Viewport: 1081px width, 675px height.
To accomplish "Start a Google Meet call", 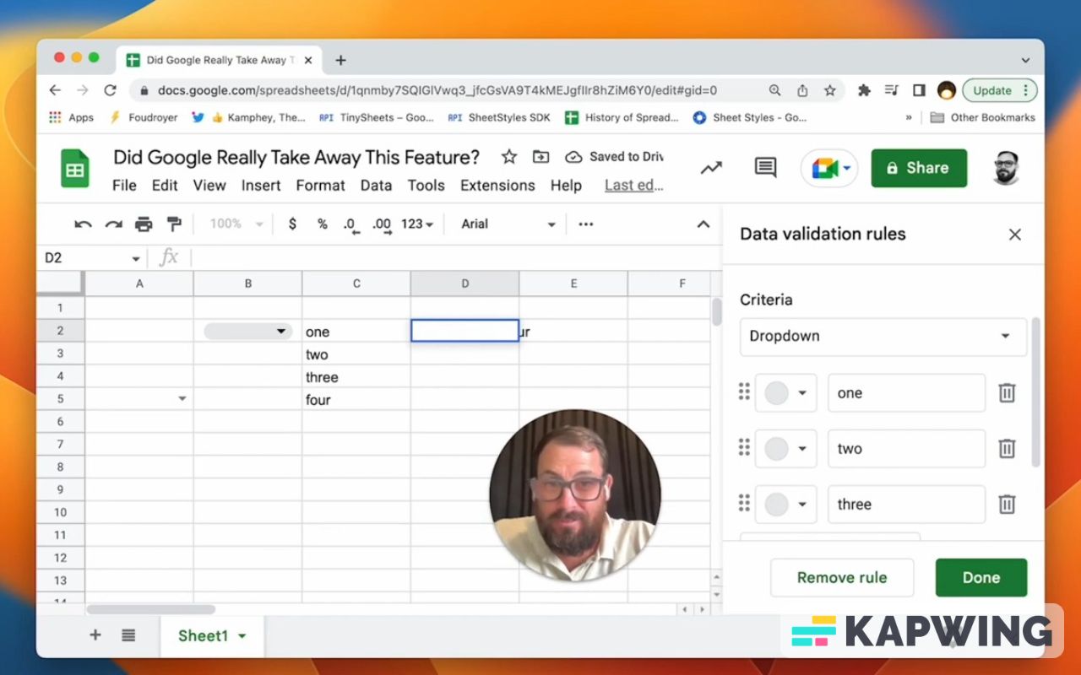I will click(x=823, y=168).
